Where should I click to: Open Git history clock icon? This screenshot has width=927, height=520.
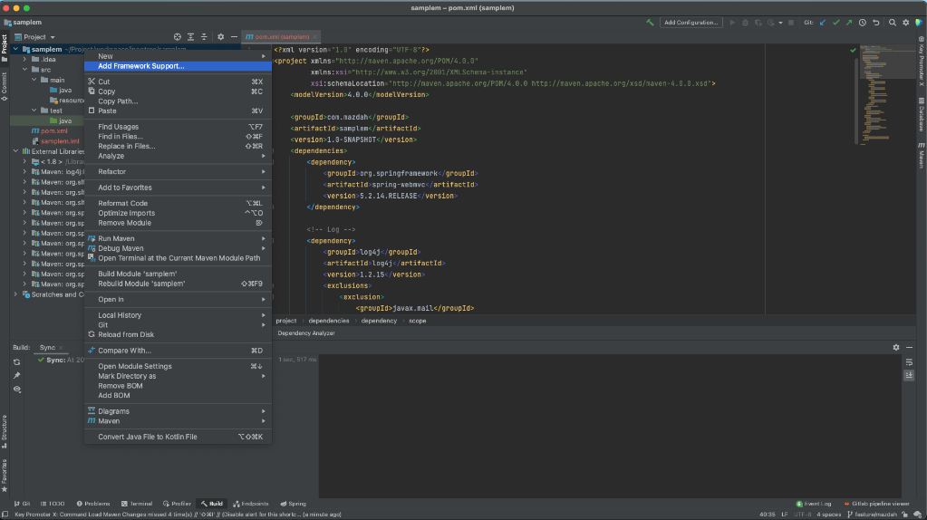click(863, 23)
